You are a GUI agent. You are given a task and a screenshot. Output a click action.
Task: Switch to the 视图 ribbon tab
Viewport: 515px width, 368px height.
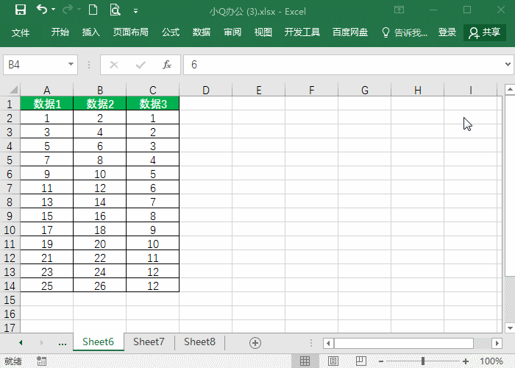[263, 32]
